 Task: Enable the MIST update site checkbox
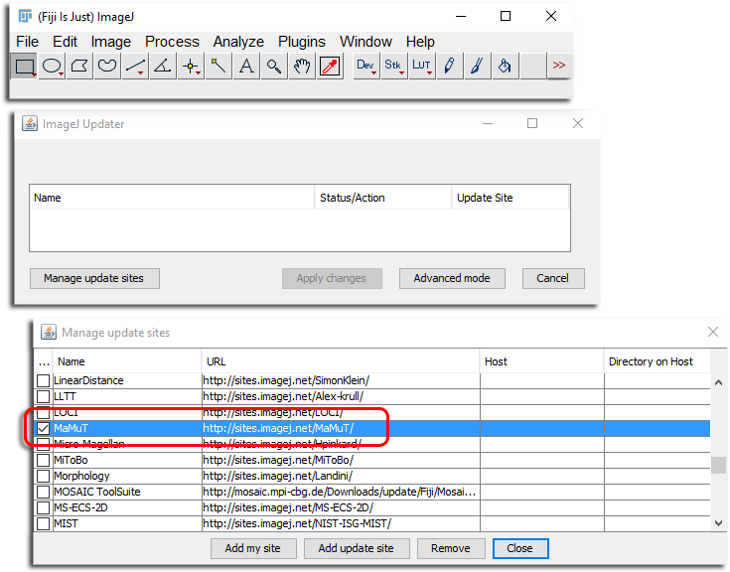tap(44, 523)
